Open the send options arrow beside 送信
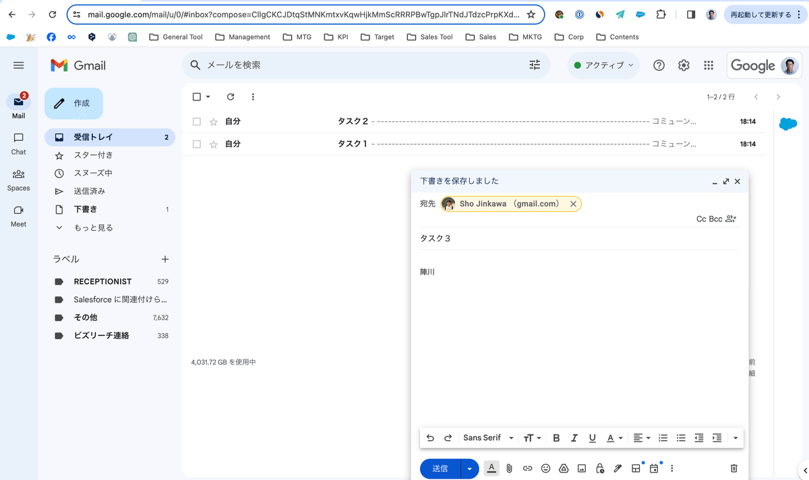This screenshot has width=809, height=480. [x=470, y=469]
